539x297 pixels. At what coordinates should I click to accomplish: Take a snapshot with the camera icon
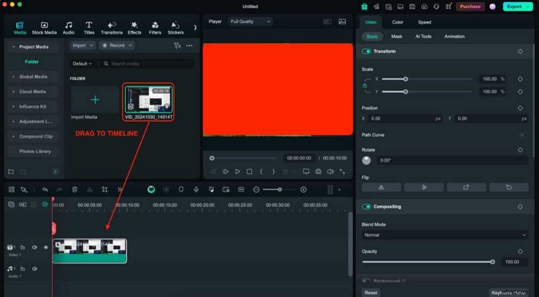317,172
